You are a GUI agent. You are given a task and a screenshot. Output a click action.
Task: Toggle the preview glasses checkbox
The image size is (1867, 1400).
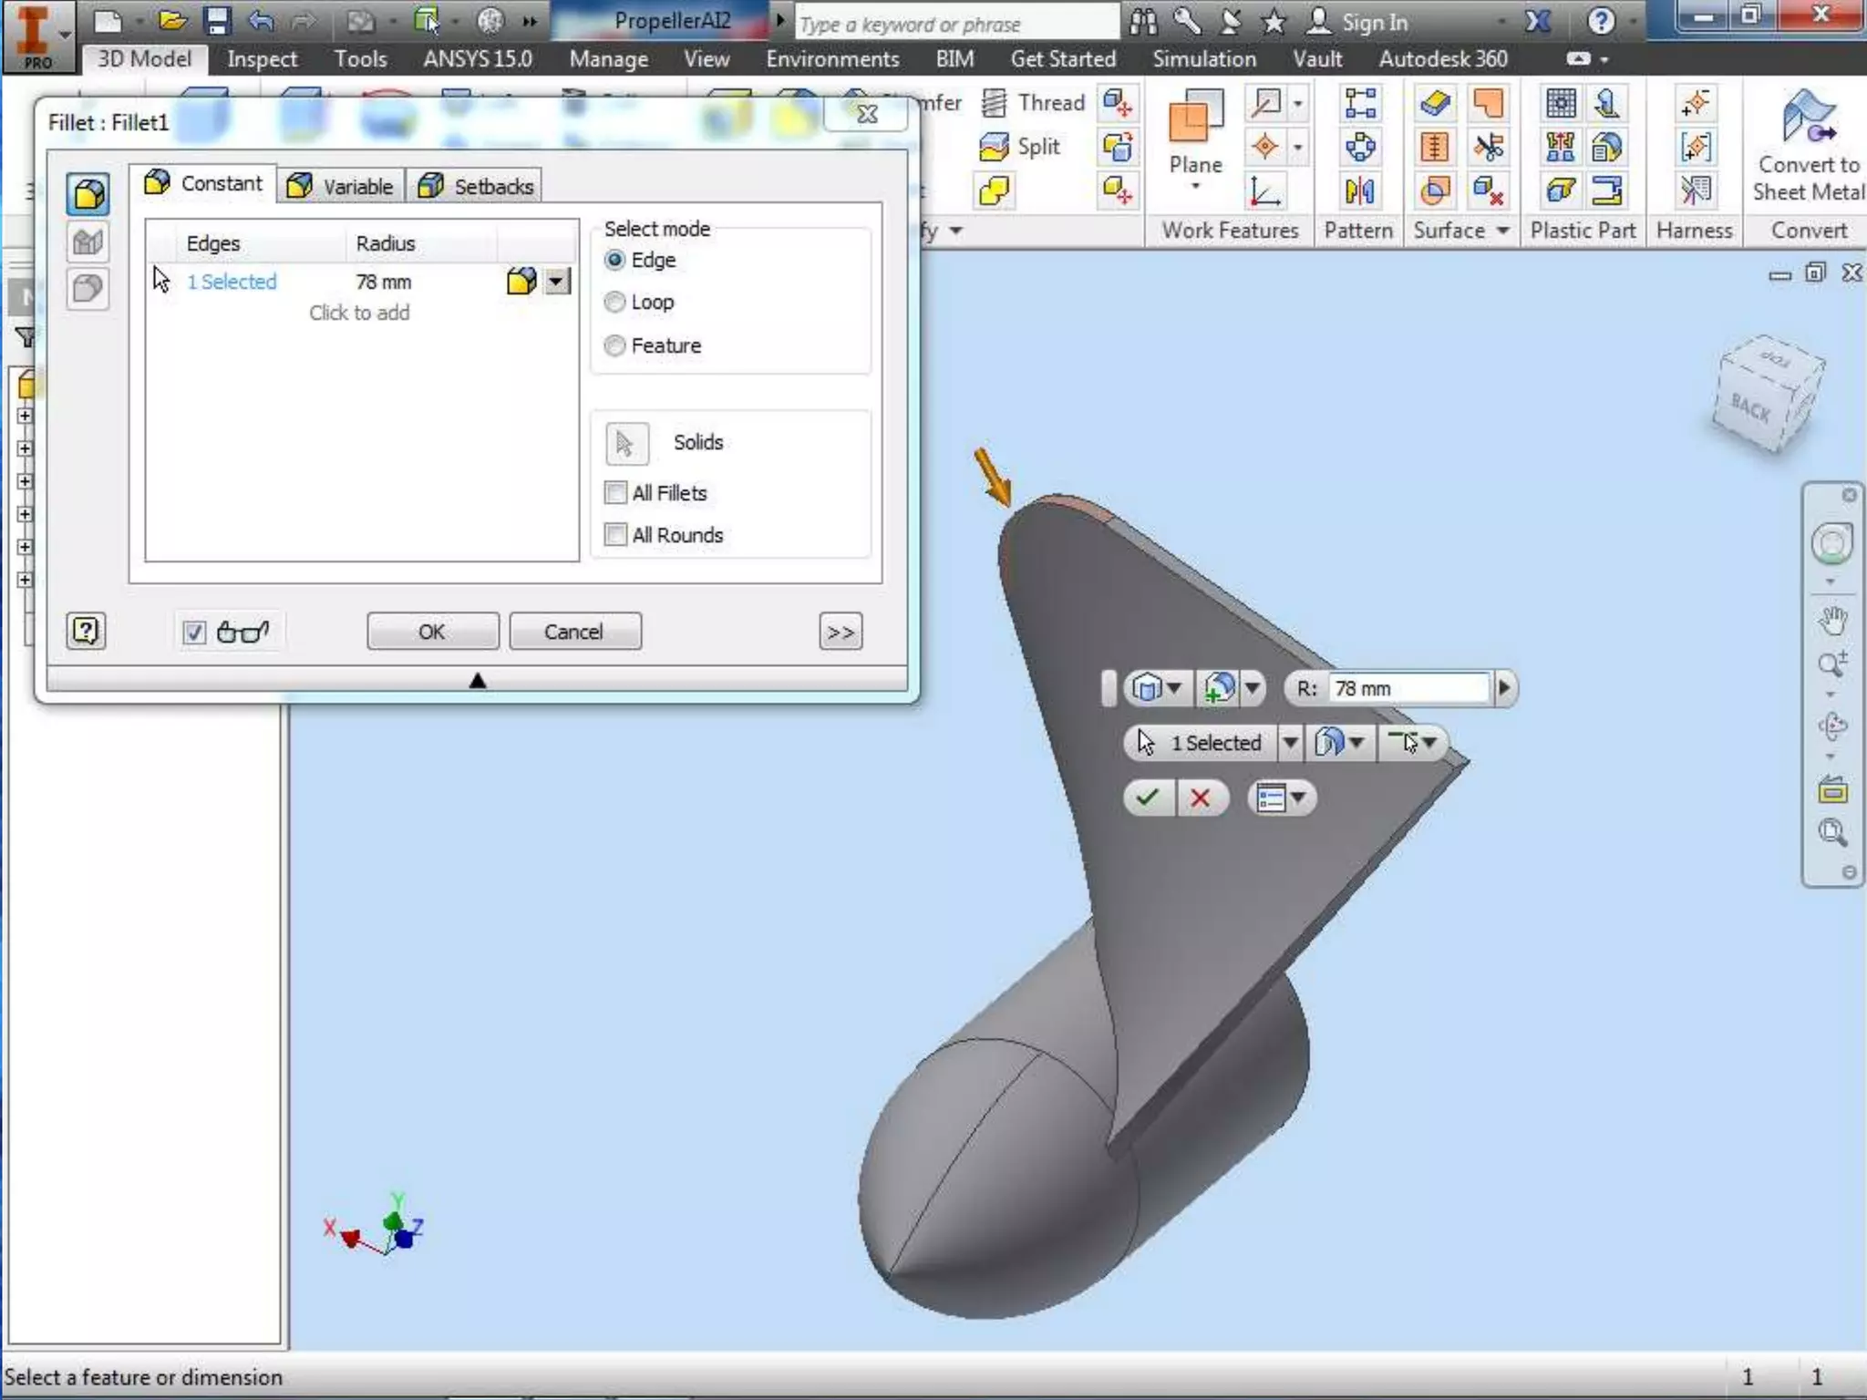point(194,633)
